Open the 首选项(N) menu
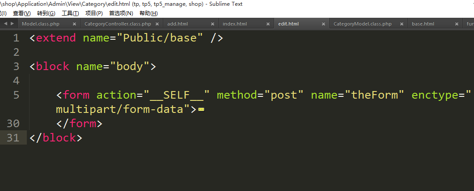The width and height of the screenshot is (474, 191). pyautogui.click(x=121, y=13)
